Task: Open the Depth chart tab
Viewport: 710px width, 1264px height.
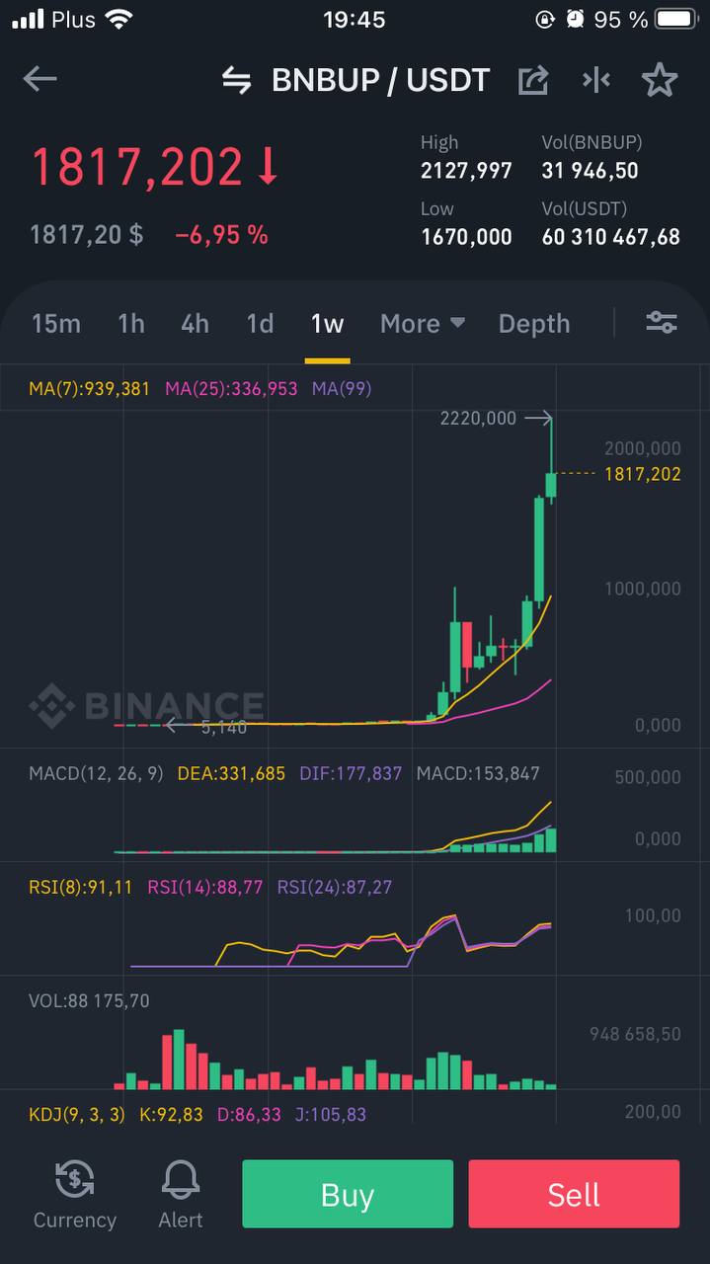Action: [534, 323]
